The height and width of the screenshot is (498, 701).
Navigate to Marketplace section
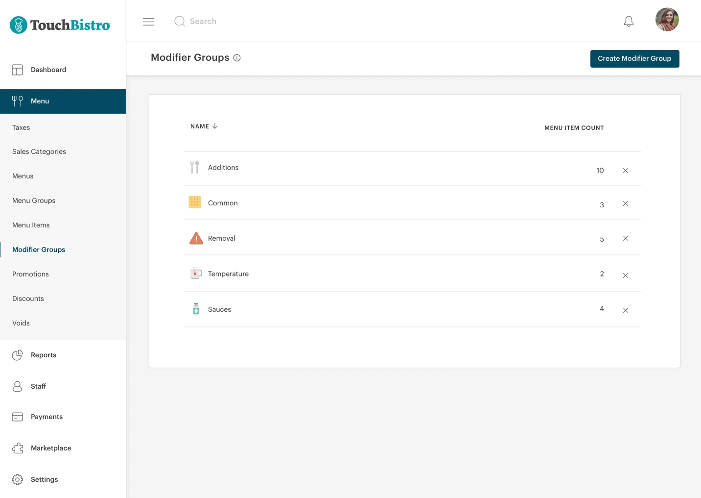point(50,448)
